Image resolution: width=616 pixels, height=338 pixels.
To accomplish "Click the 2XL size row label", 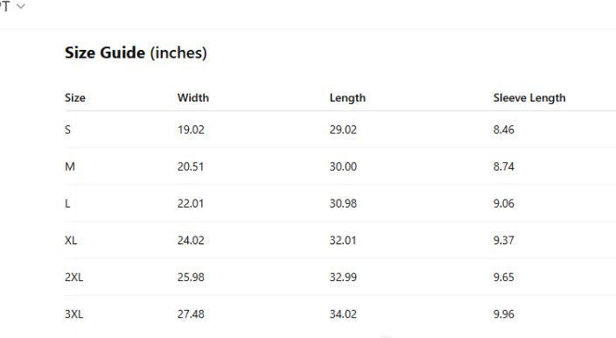I will point(73,277).
